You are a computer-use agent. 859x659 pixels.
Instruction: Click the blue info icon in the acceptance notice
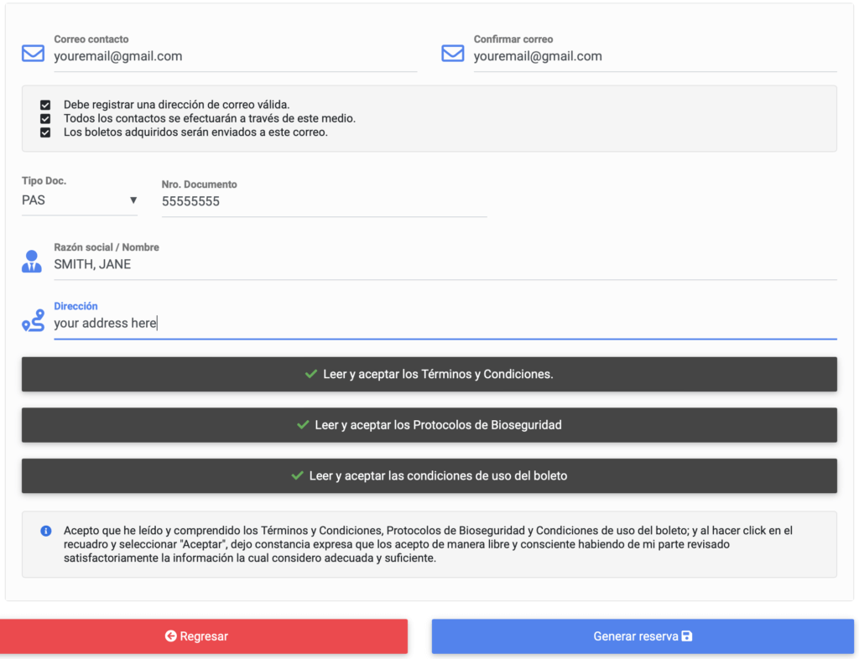tap(46, 531)
